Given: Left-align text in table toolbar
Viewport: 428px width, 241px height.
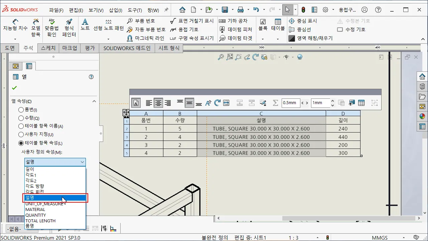Looking at the screenshot, I should coord(149,103).
